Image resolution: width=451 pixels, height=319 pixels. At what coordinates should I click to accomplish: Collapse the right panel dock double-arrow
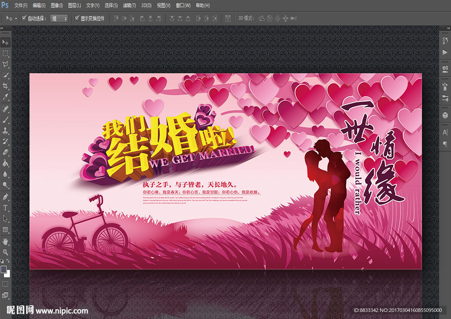point(448,28)
